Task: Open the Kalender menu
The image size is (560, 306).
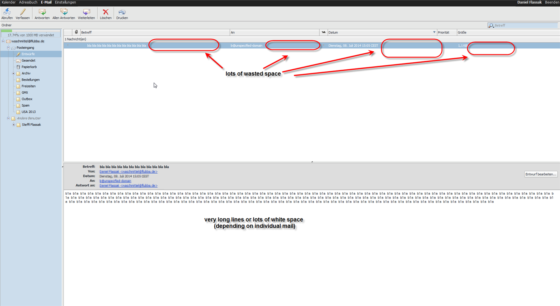Action: click(x=9, y=2)
